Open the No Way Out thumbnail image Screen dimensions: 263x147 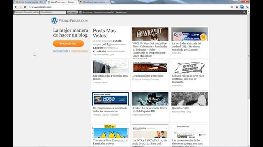(x=150, y=34)
